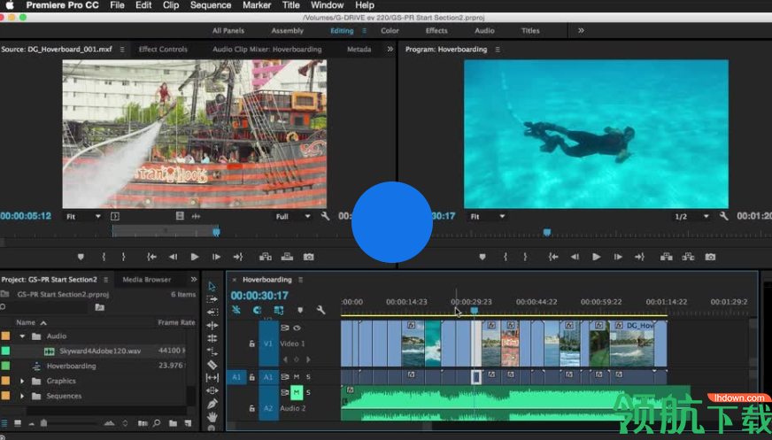
Task: Switch to Audio Clip Mixer tab
Action: coord(266,50)
